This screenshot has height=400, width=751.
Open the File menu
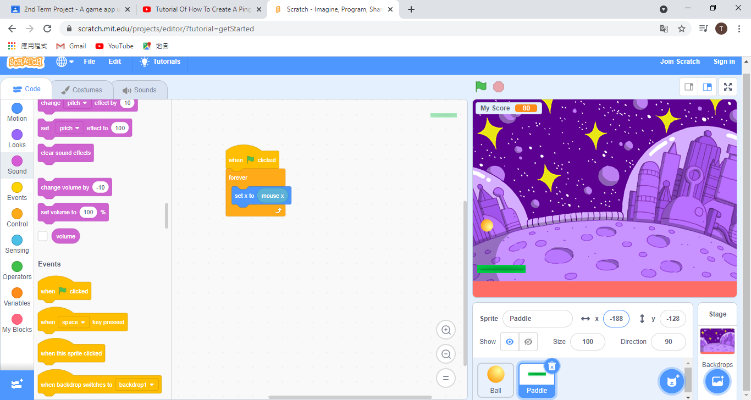(x=89, y=62)
